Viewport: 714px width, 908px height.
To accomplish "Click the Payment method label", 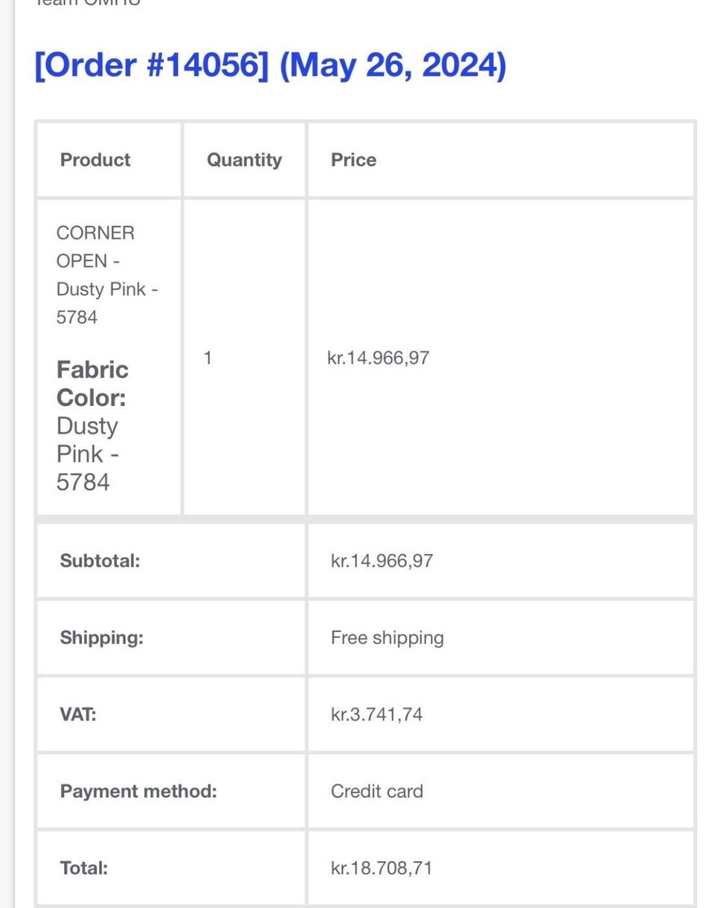I will tap(138, 791).
